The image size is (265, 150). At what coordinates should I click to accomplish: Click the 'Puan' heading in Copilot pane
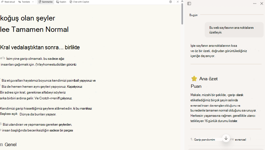coord(196,86)
